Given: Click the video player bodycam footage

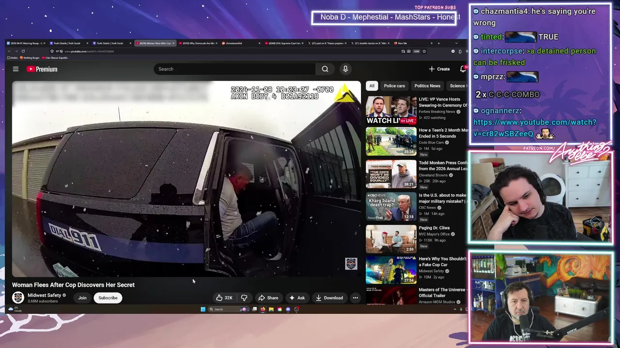Looking at the screenshot, I should pos(186,179).
